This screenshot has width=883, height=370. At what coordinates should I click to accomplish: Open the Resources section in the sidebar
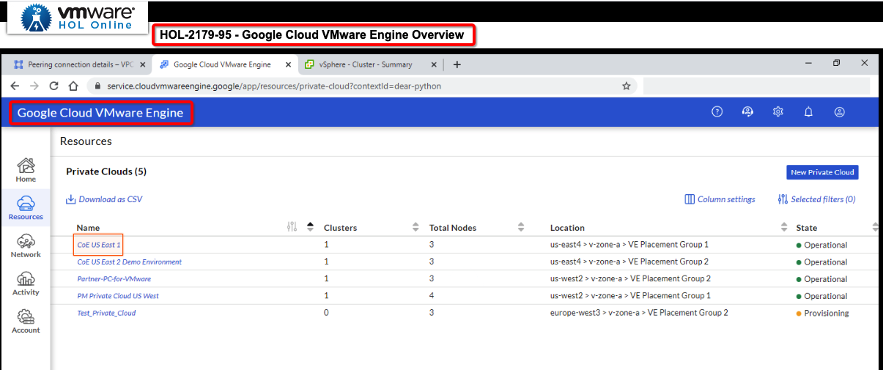[x=26, y=207]
